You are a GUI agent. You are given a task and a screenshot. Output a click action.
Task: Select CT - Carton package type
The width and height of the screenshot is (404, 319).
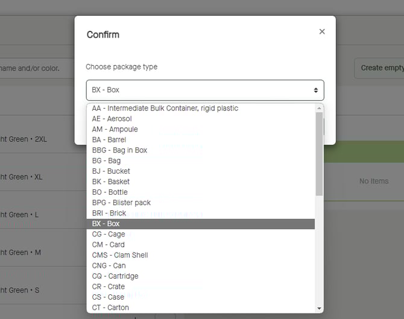coord(110,308)
